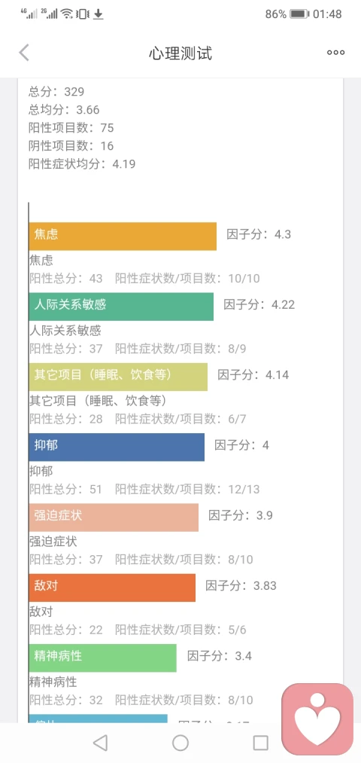Select the yellow 其它项目 bar
This screenshot has height=763, width=361.
click(118, 377)
